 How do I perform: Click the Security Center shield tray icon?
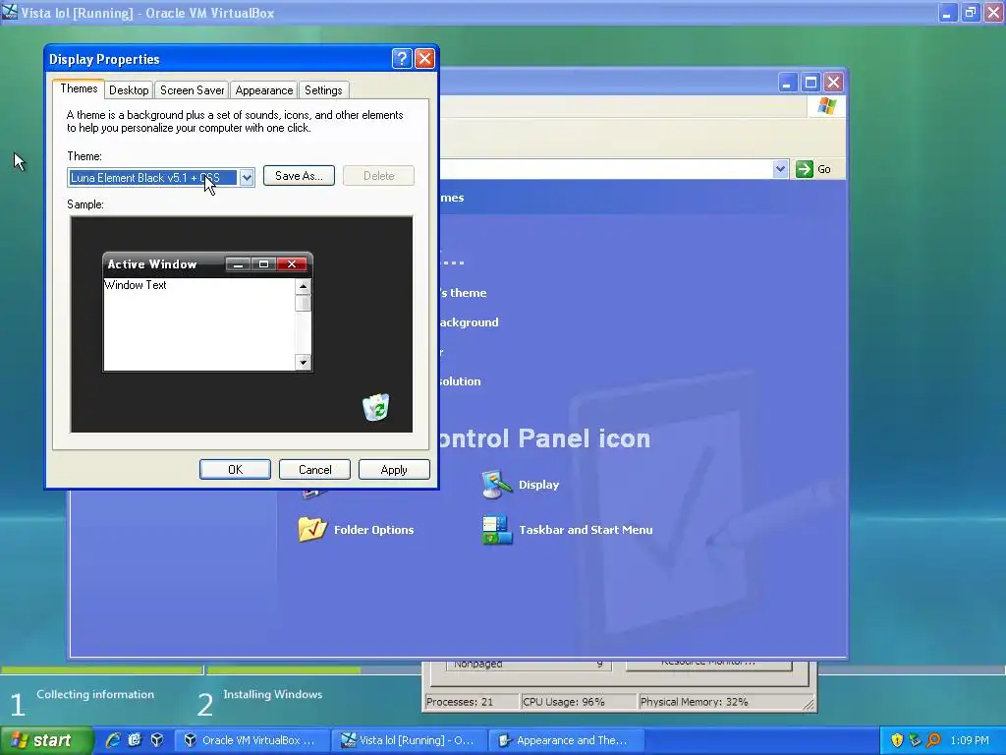tap(897, 740)
